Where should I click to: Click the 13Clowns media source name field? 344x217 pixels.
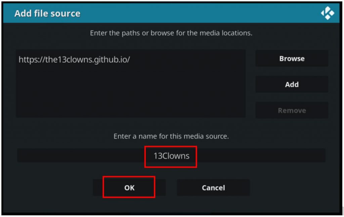[x=171, y=155]
